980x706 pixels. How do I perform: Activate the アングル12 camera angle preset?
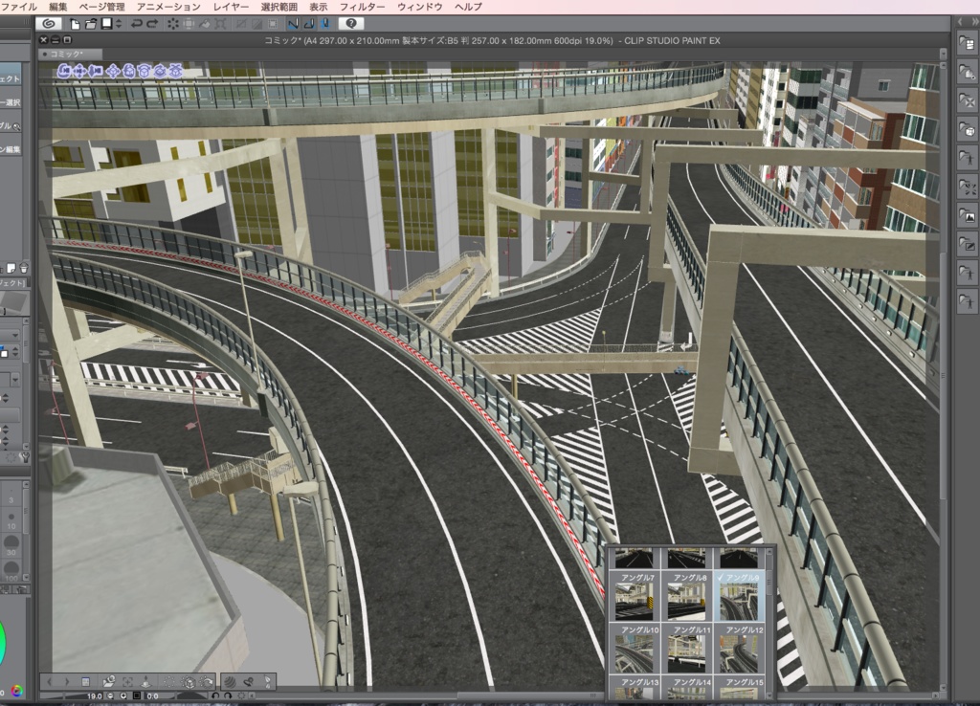pos(739,650)
